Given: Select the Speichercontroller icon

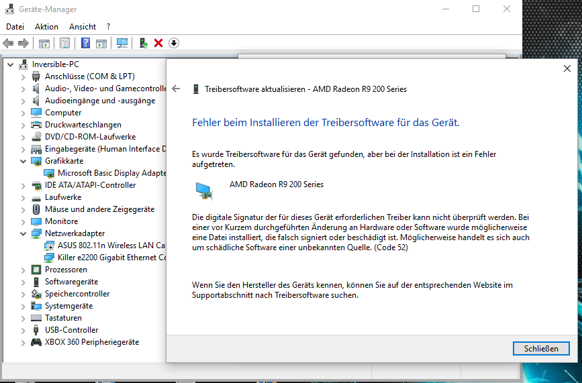Looking at the screenshot, I should click(36, 294).
